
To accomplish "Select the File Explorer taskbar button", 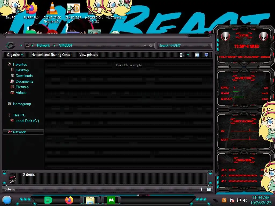I will 90,200.
